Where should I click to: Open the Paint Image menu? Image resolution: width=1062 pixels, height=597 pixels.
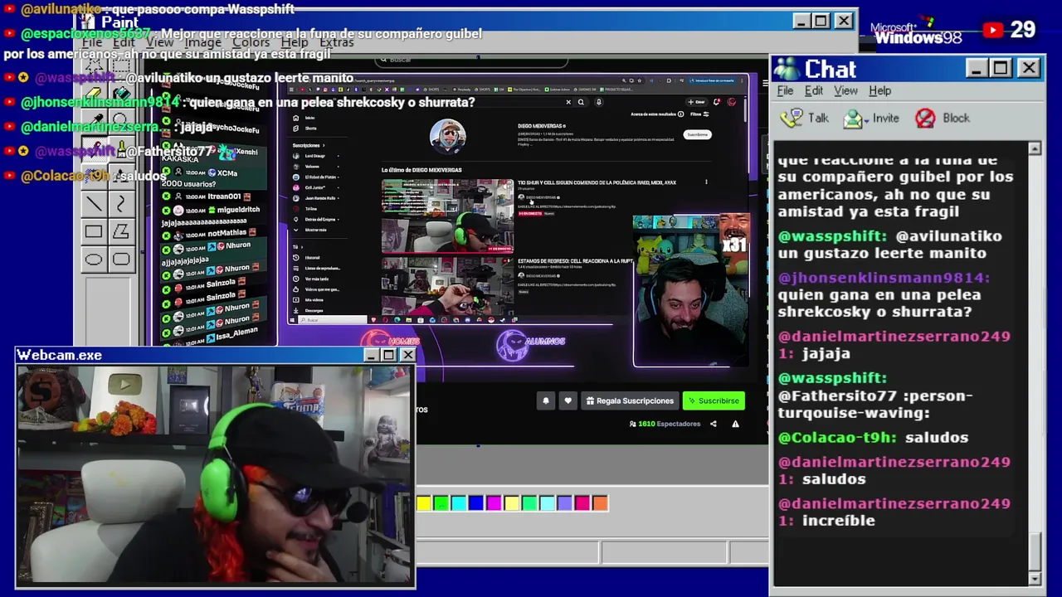click(202, 42)
